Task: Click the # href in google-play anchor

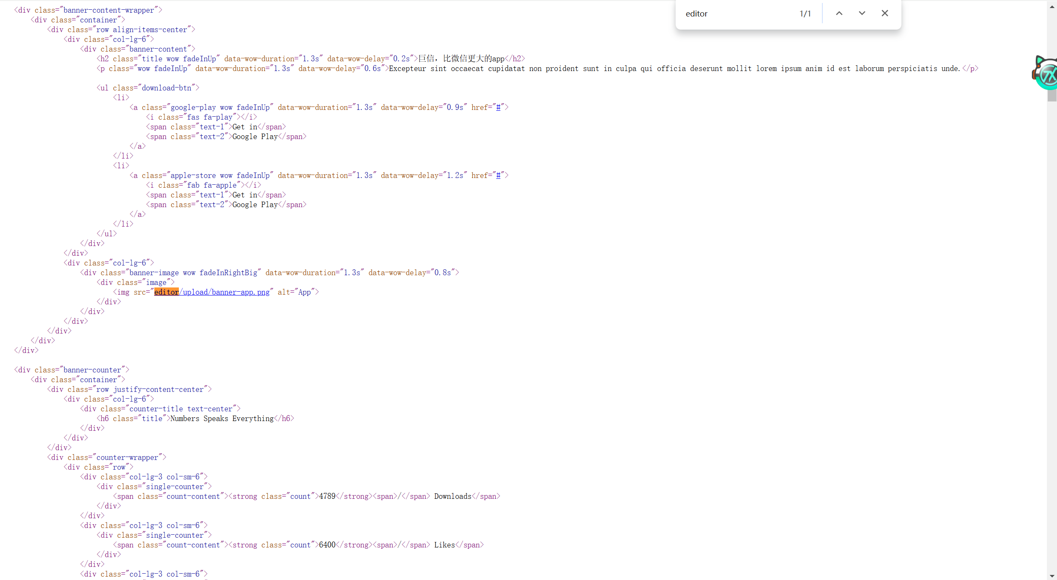Action: (498, 107)
